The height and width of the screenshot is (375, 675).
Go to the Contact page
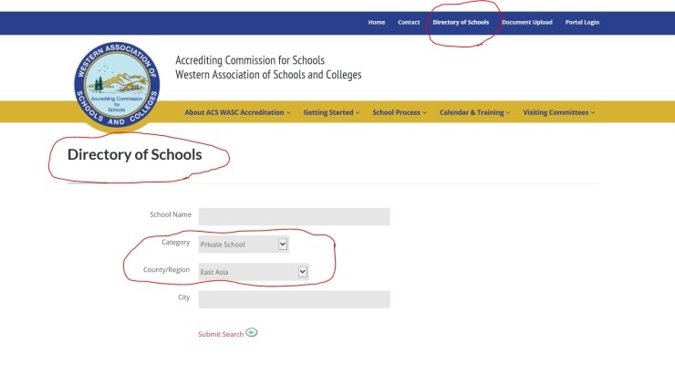409,23
